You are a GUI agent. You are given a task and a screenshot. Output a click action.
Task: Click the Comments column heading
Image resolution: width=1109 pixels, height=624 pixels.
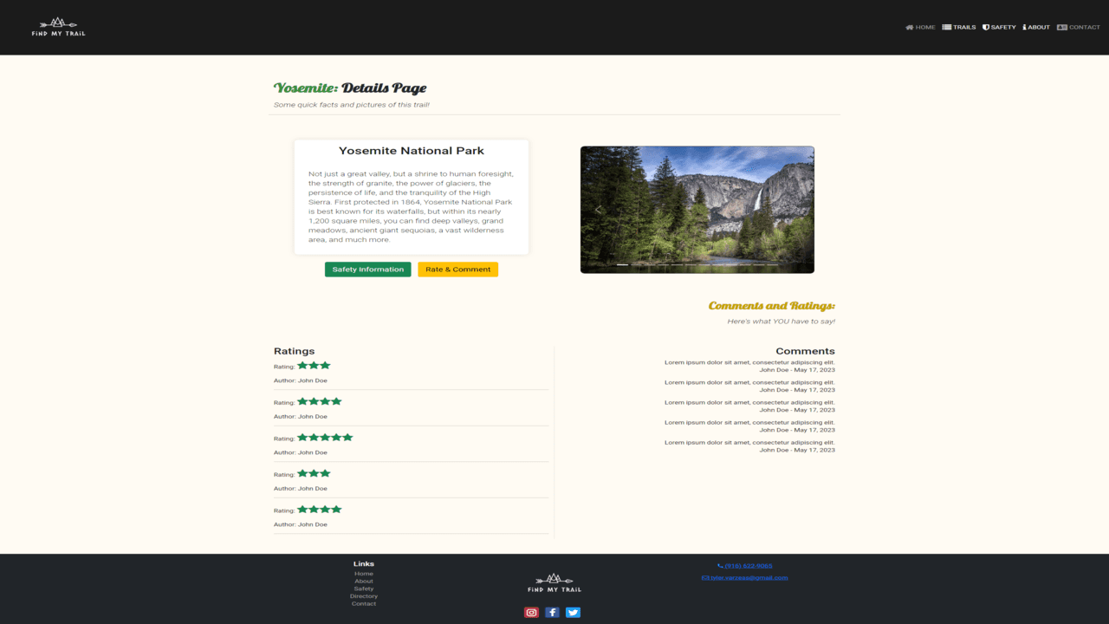806,351
